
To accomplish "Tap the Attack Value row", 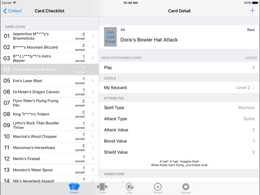I will (179, 130).
